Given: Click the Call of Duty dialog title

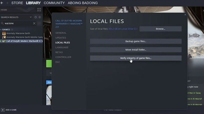Looking at the screenshot, I should tap(69, 24).
